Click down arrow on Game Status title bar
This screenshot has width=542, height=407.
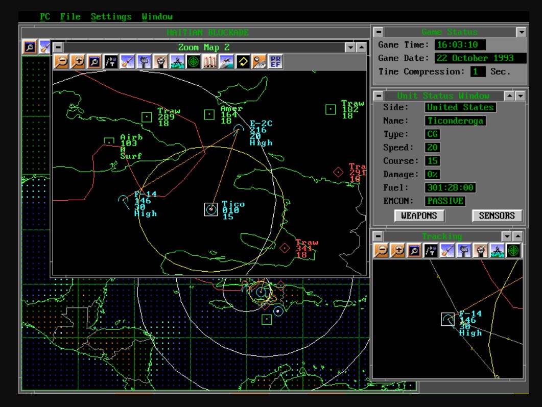[521, 32]
